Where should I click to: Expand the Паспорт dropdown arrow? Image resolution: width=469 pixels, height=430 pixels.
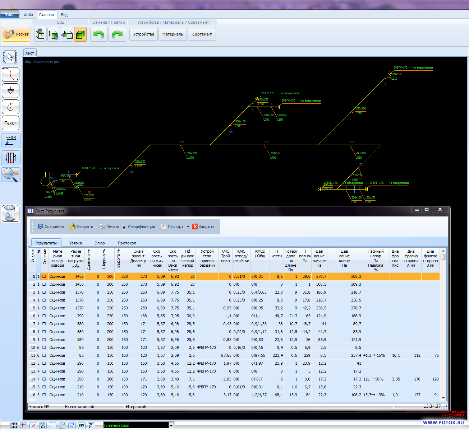coord(188,227)
